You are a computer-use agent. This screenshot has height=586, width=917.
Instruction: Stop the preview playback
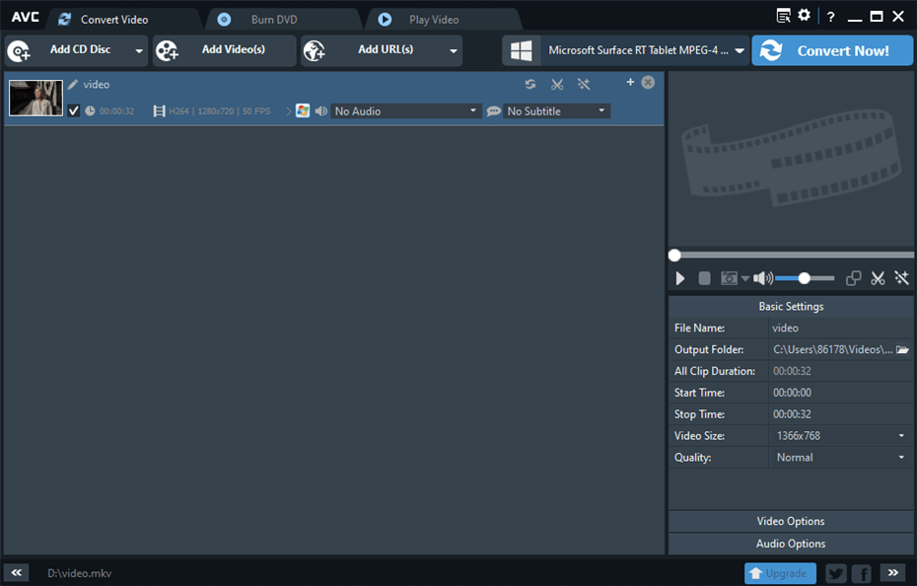(705, 278)
